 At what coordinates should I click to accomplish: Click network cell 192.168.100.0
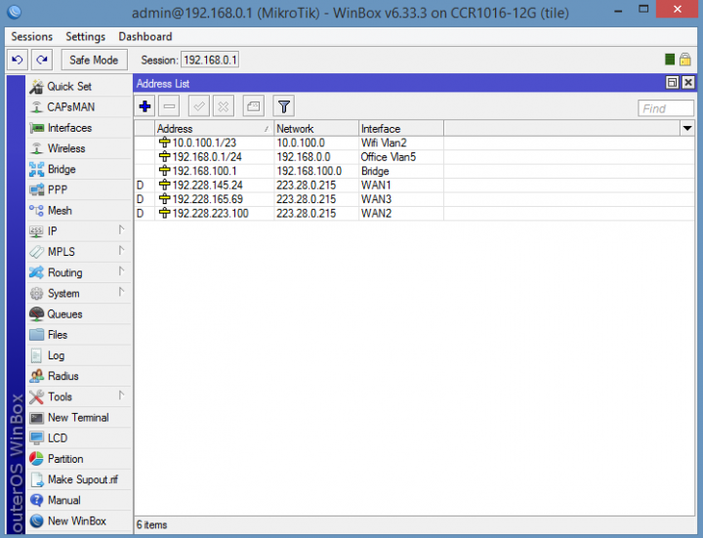(316, 171)
